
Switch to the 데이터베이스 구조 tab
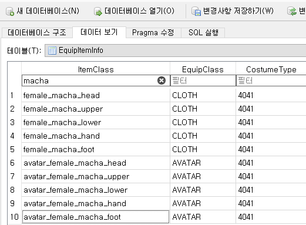(x=37, y=32)
